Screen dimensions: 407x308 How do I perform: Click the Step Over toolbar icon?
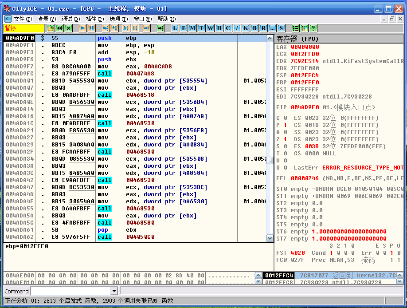click(114, 28)
